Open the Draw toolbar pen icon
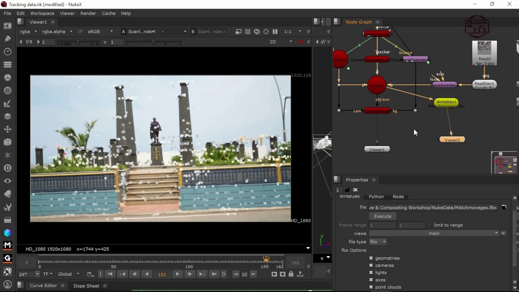This screenshot has width=519, height=292. pos(7,39)
